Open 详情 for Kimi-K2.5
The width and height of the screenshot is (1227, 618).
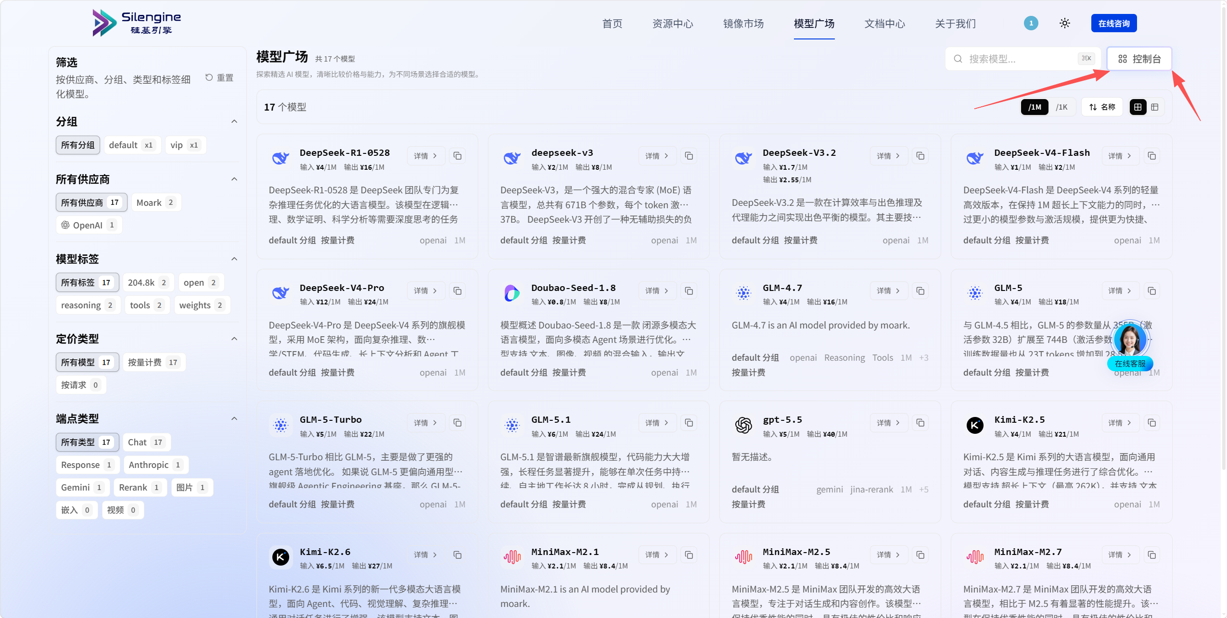tap(1120, 423)
